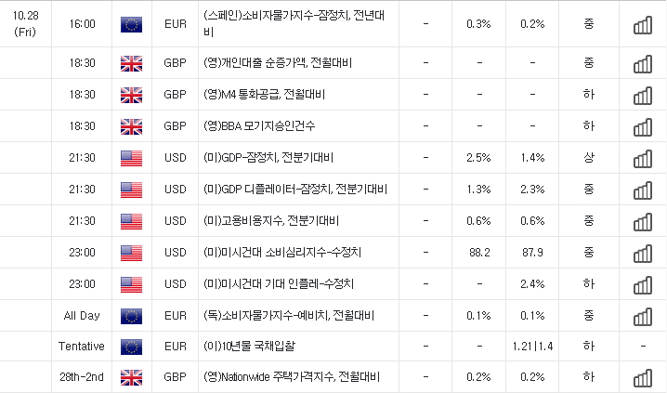Open chart icon for Nationwide 주택가격지수 row
Image resolution: width=667 pixels, height=393 pixels.
[x=643, y=378]
